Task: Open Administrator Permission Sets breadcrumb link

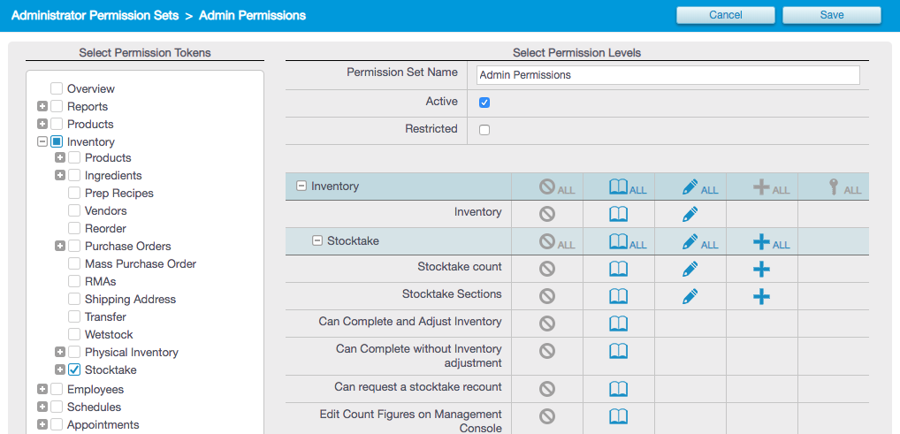Action: (x=95, y=16)
